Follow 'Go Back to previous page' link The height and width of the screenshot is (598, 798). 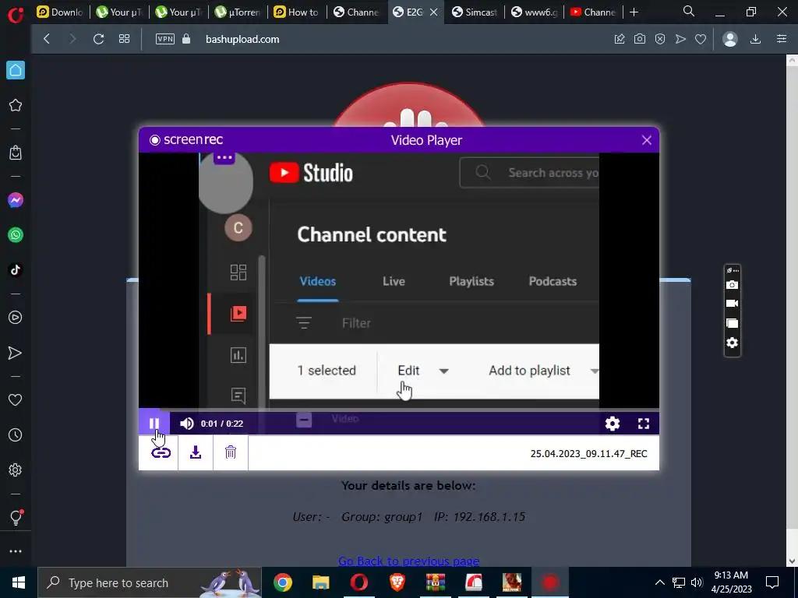[408, 561]
